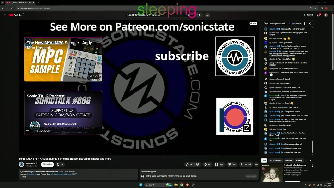Viewport: 334px width, 188px height.
Task: Open the notifications bell in the header
Action: [x=319, y=15]
